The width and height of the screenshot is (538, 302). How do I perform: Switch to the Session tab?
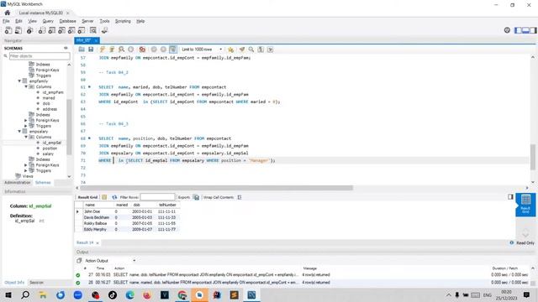(x=36, y=283)
